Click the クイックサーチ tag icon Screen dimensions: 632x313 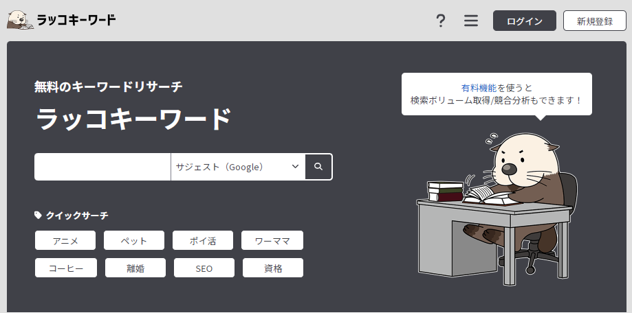coord(38,216)
